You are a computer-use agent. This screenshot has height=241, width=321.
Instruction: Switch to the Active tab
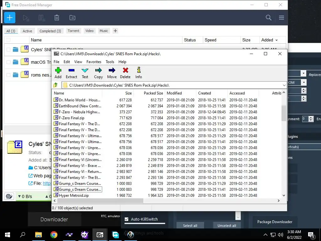pos(28,31)
